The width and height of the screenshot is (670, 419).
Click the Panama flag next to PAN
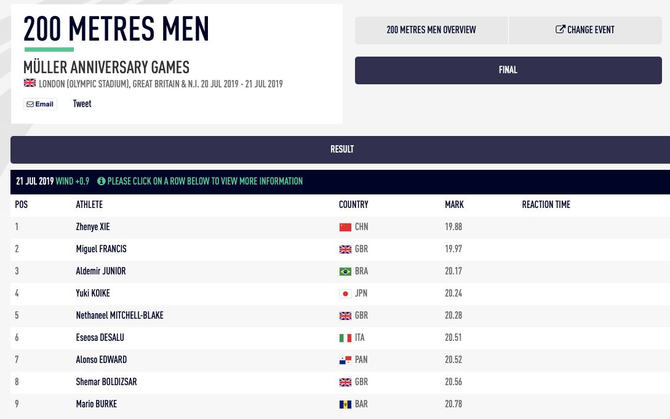click(345, 361)
